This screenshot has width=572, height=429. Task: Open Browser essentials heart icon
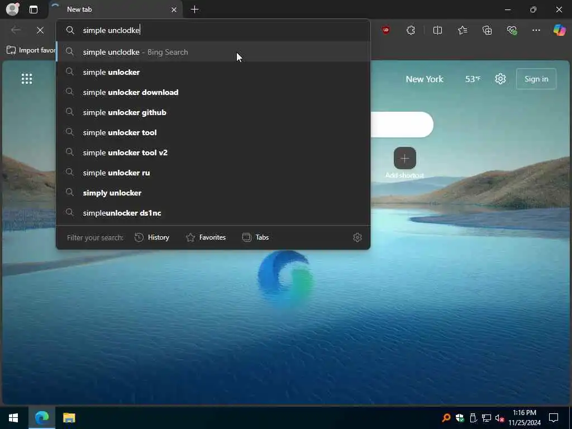[x=512, y=30]
